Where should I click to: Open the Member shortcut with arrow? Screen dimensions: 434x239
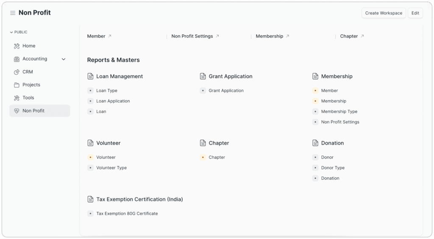coord(99,36)
